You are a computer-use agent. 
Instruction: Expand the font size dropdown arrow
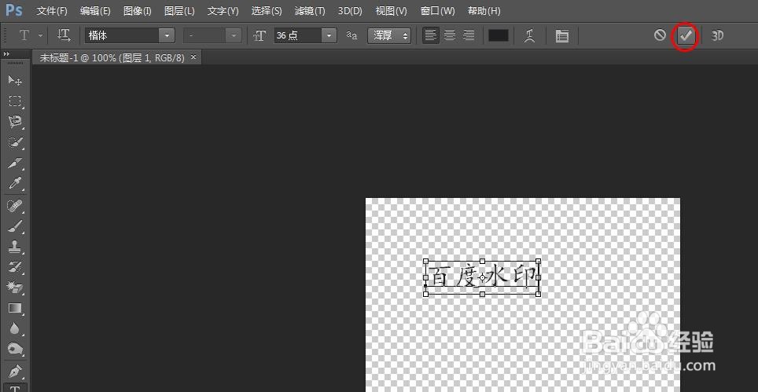tap(329, 35)
